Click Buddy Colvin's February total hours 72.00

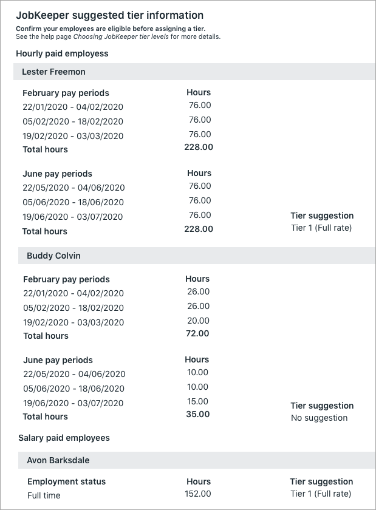(197, 333)
